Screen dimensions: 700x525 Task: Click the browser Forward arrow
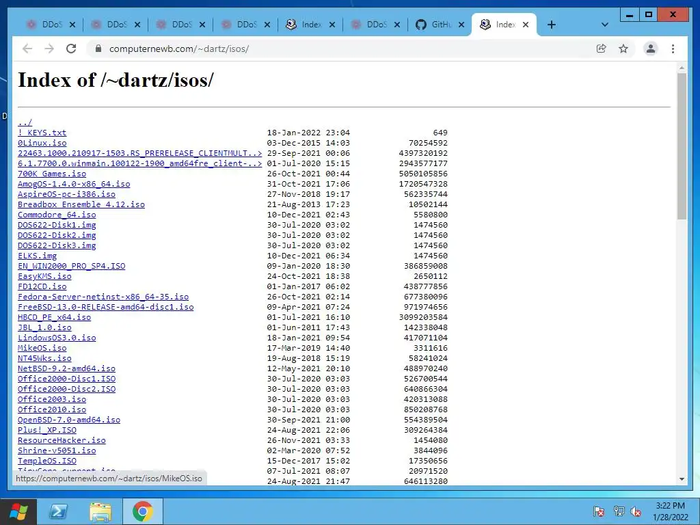click(49, 49)
